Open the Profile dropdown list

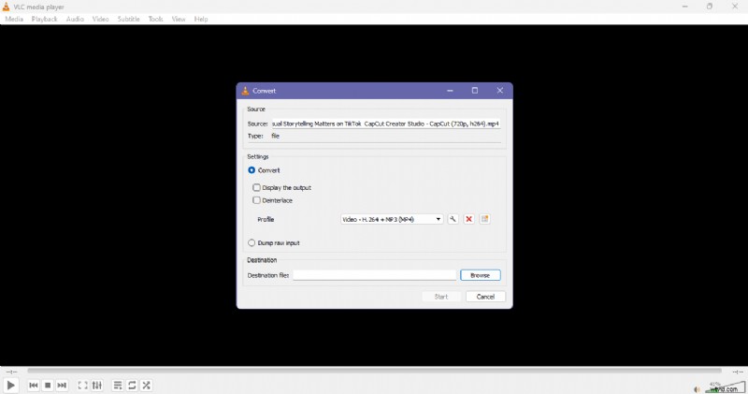(x=392, y=219)
